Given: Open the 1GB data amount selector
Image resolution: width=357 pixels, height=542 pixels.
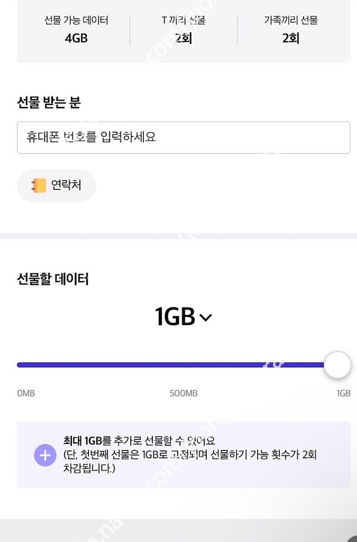Looking at the screenshot, I should (183, 317).
